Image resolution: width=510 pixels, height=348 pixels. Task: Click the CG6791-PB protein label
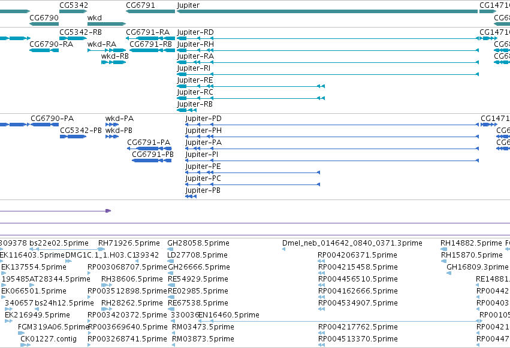pos(153,155)
